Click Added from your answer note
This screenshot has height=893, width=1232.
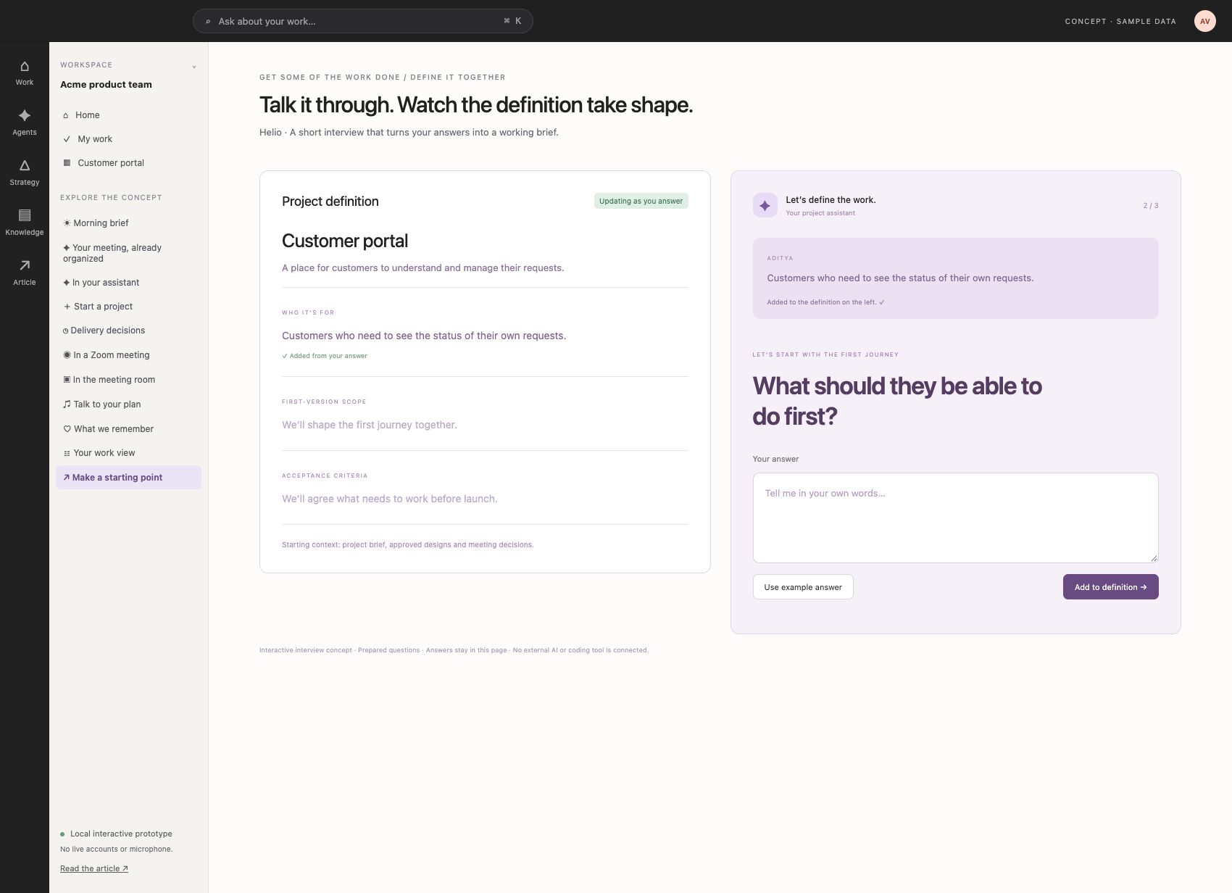coord(325,356)
